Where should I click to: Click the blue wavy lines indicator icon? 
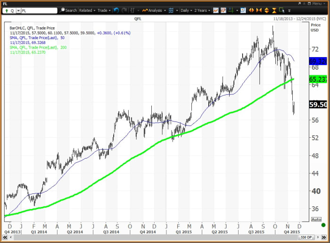pos(171,10)
